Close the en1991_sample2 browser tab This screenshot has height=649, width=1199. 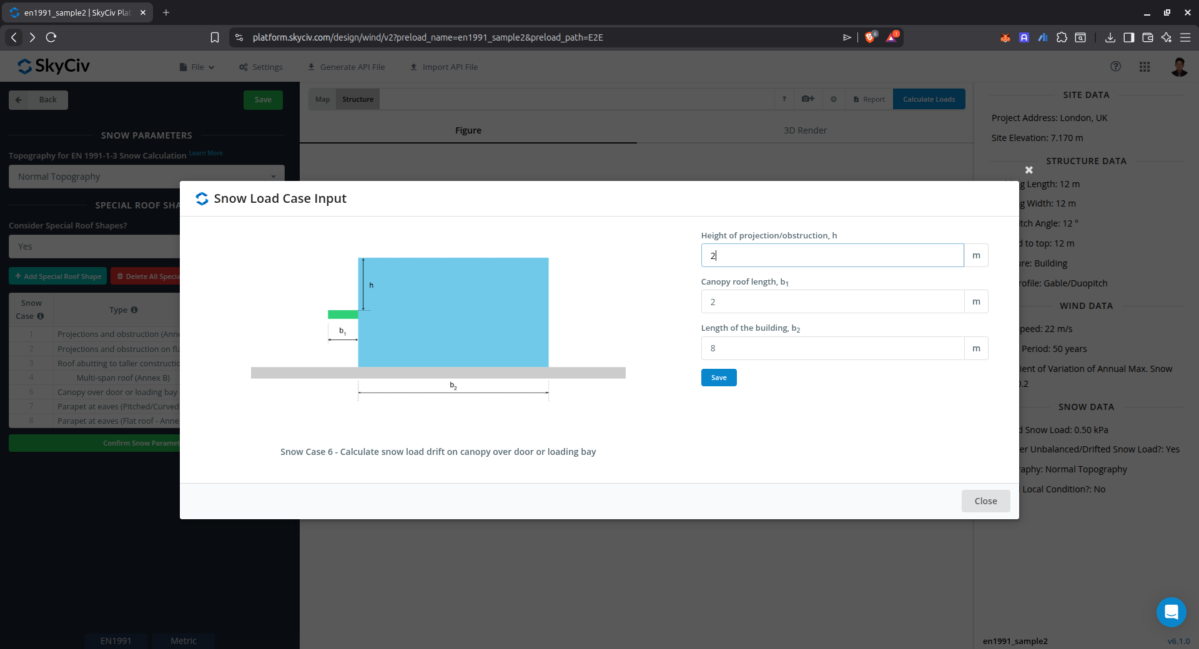tap(143, 12)
